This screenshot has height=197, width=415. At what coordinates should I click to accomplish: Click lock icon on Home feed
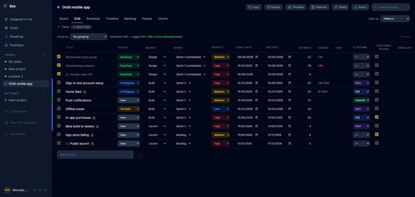pos(85,92)
